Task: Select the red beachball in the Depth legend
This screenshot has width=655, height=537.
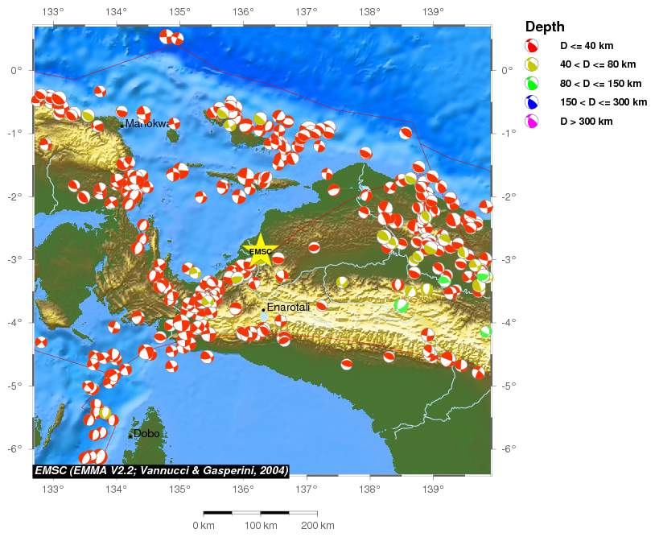Action: [531, 46]
